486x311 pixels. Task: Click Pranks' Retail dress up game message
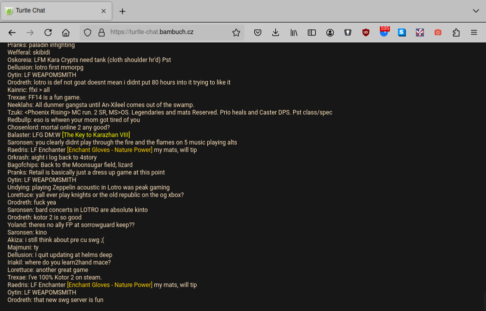[x=86, y=172]
